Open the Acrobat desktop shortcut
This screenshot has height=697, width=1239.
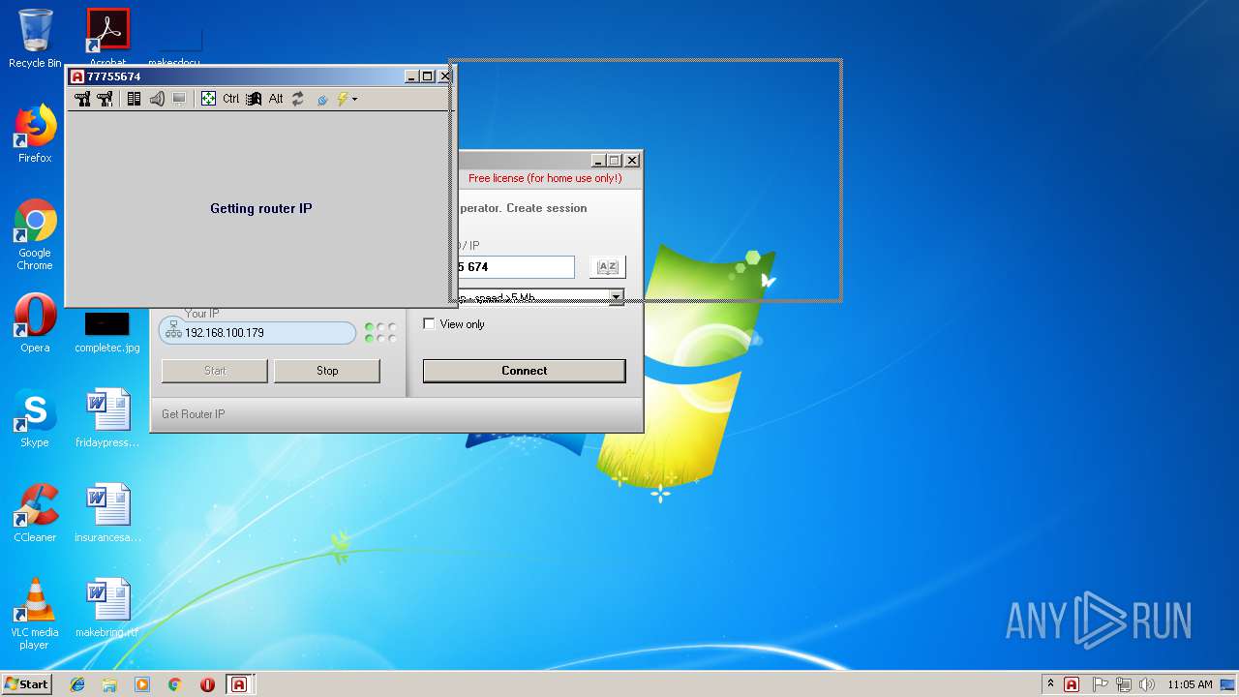point(107,37)
